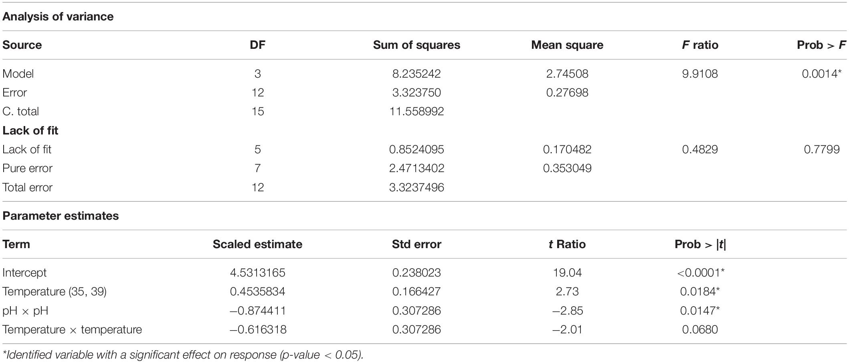Click the 'Scaled estimate' column header
849x363 pixels.
pyautogui.click(x=257, y=244)
